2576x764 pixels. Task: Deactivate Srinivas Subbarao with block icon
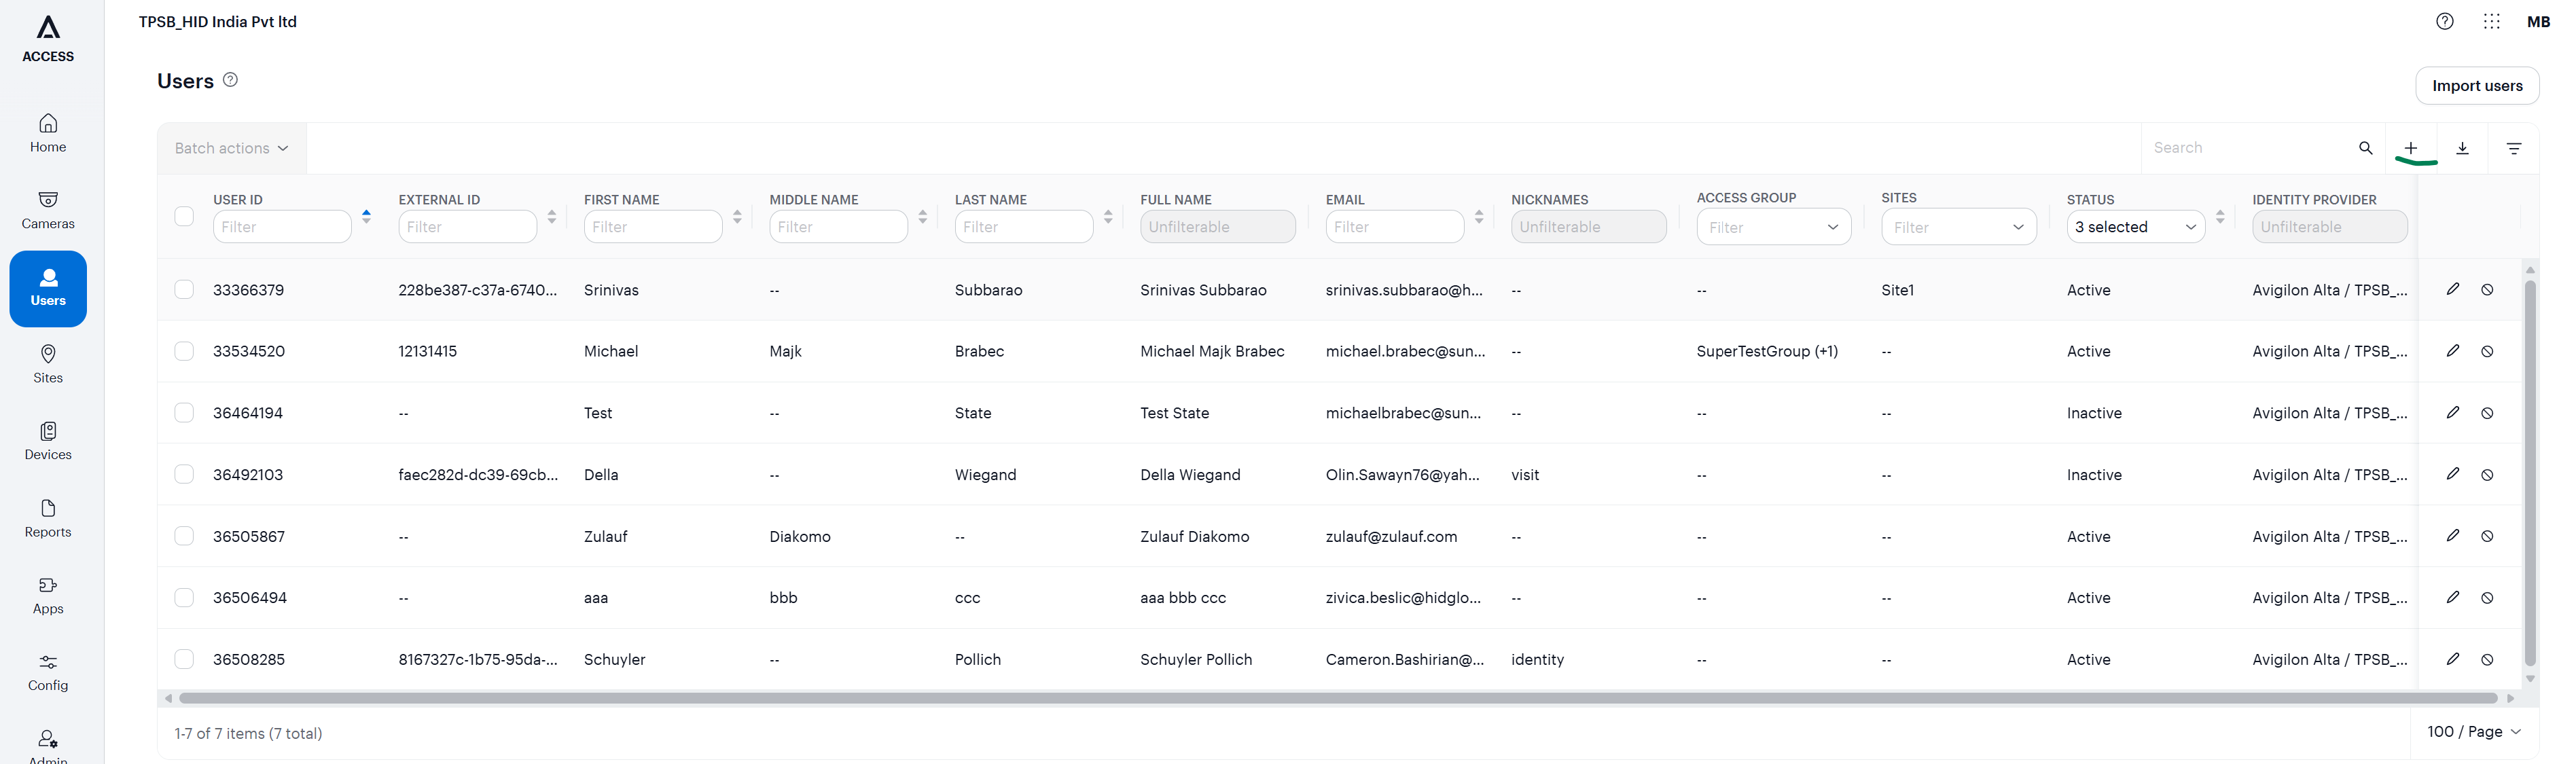coord(2487,290)
